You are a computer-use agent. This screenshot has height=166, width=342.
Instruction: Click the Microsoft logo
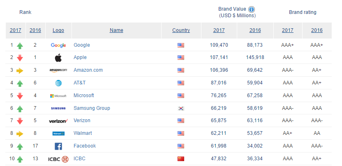pos(58,96)
